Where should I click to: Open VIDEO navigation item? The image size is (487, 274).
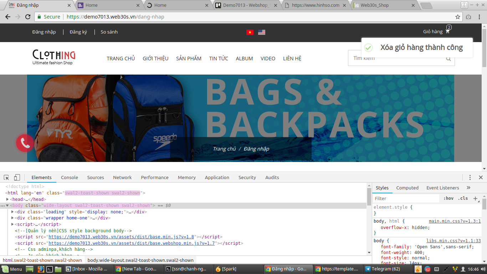pyautogui.click(x=268, y=59)
